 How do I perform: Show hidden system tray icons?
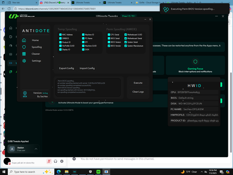tap(202, 172)
